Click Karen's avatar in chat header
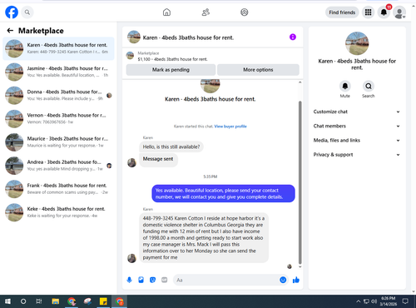Screen dimensions: 416x308 134,37
